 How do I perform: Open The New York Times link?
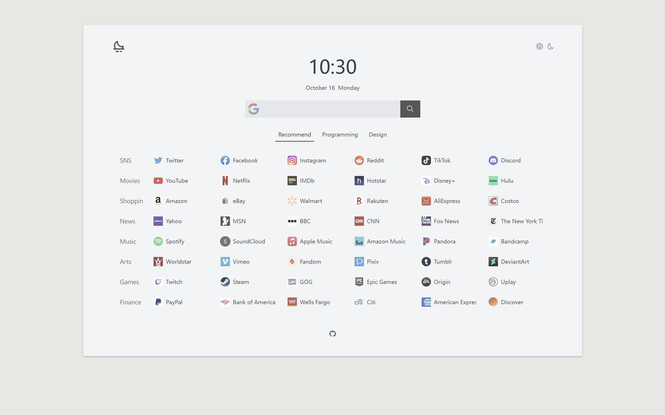(x=521, y=221)
